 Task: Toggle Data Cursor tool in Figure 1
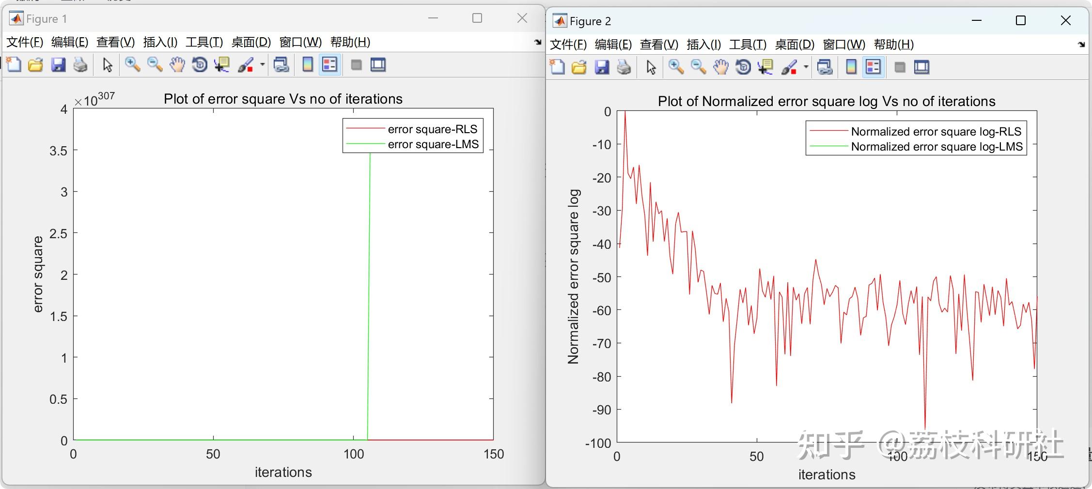point(222,64)
